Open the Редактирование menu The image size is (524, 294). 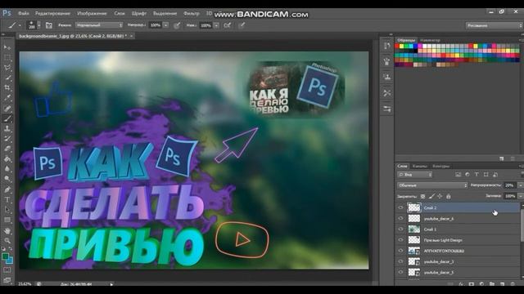pyautogui.click(x=52, y=13)
